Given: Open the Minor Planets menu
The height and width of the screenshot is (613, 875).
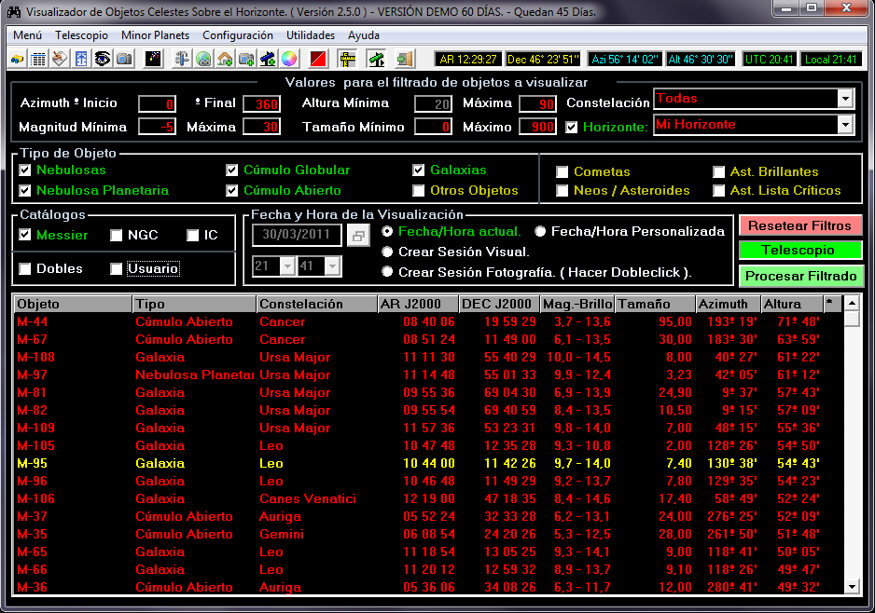Looking at the screenshot, I should (155, 34).
